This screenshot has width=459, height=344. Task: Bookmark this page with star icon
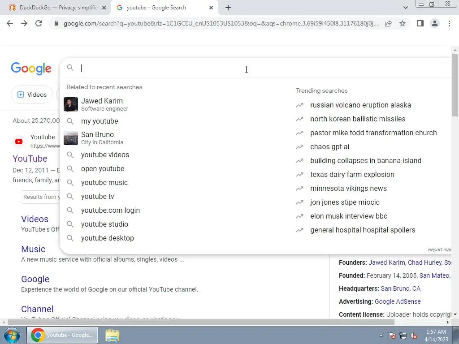(x=403, y=23)
